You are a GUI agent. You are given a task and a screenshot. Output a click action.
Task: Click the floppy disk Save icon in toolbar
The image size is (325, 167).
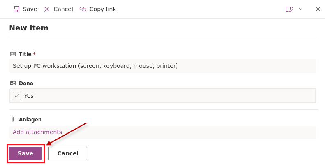coord(16,9)
